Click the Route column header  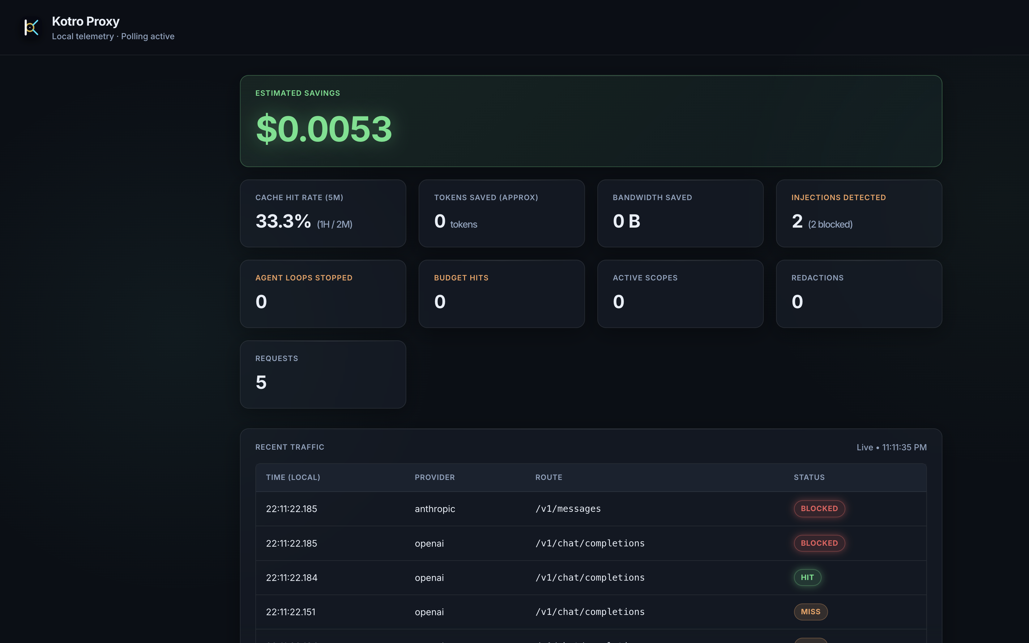[x=549, y=477]
